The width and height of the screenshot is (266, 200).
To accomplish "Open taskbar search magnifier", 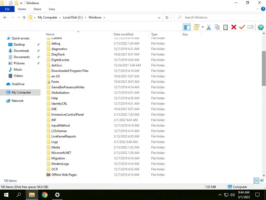I will point(19,195).
